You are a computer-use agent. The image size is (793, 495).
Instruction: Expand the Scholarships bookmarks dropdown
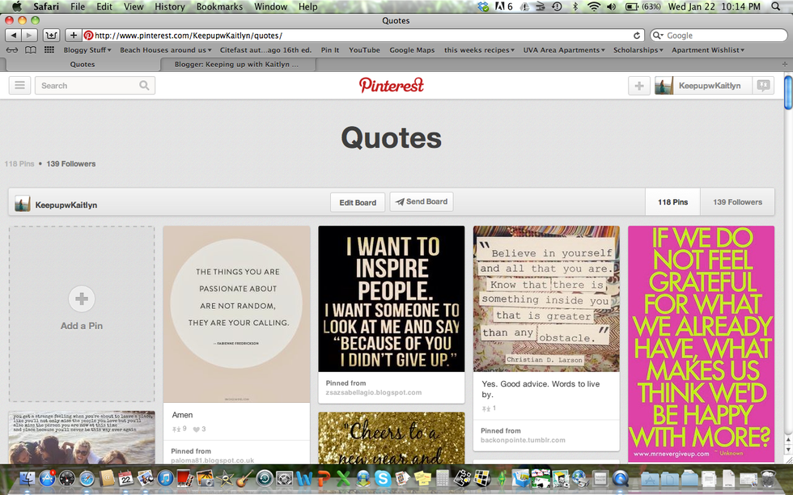(638, 50)
